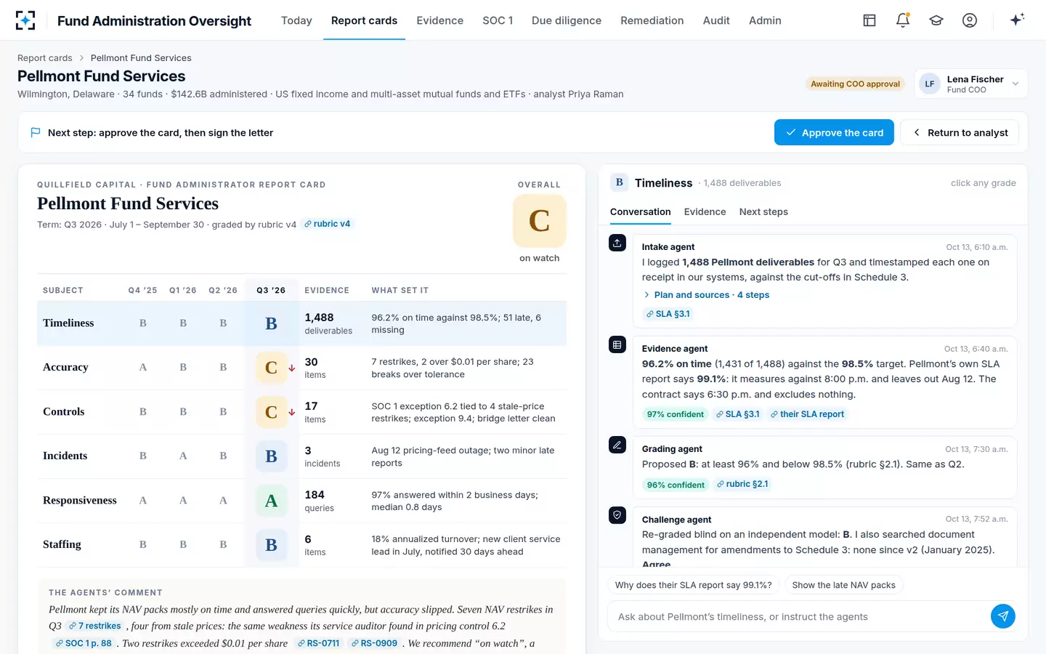Switch to the Next steps panel tab
This screenshot has width=1046, height=654.
point(763,211)
